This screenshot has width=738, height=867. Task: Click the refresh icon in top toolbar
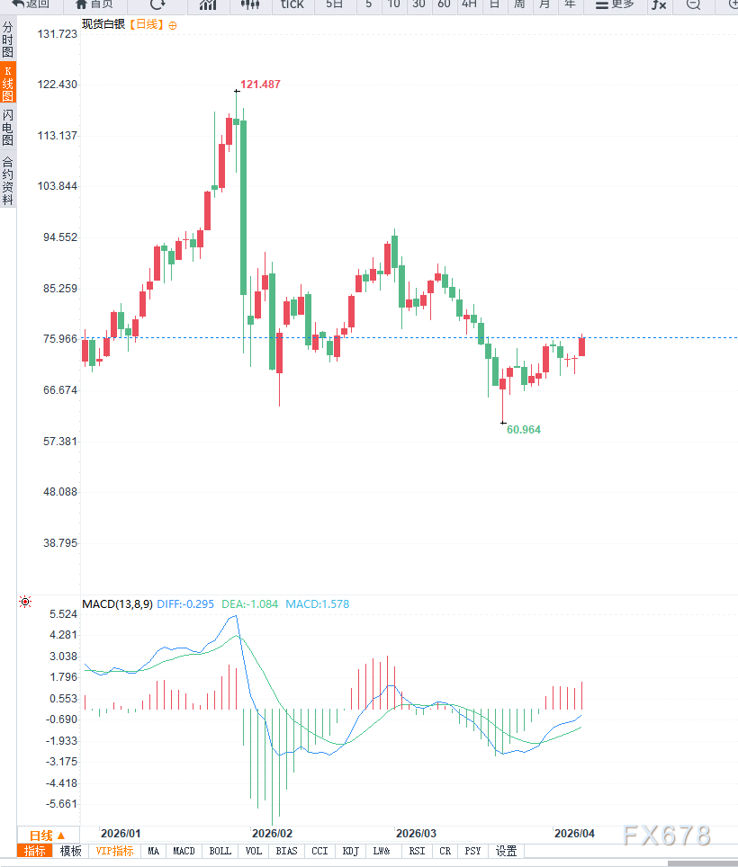click(x=157, y=4)
